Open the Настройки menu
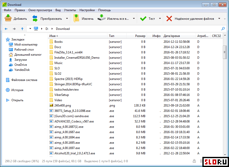This screenshot has width=229, height=167. [87, 10]
